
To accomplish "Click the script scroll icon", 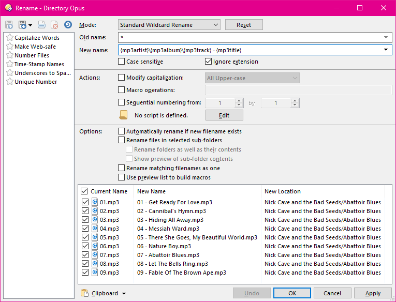I will (123, 115).
